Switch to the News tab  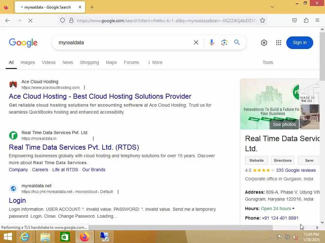(x=68, y=62)
